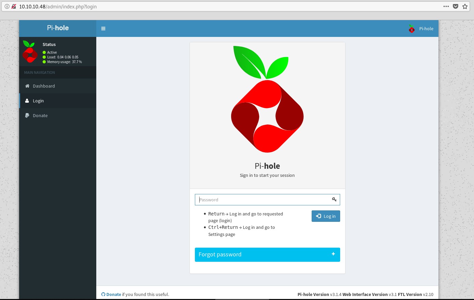Click the Memory usage: 37.7 % text
Screen dimensions: 474x300
point(64,62)
